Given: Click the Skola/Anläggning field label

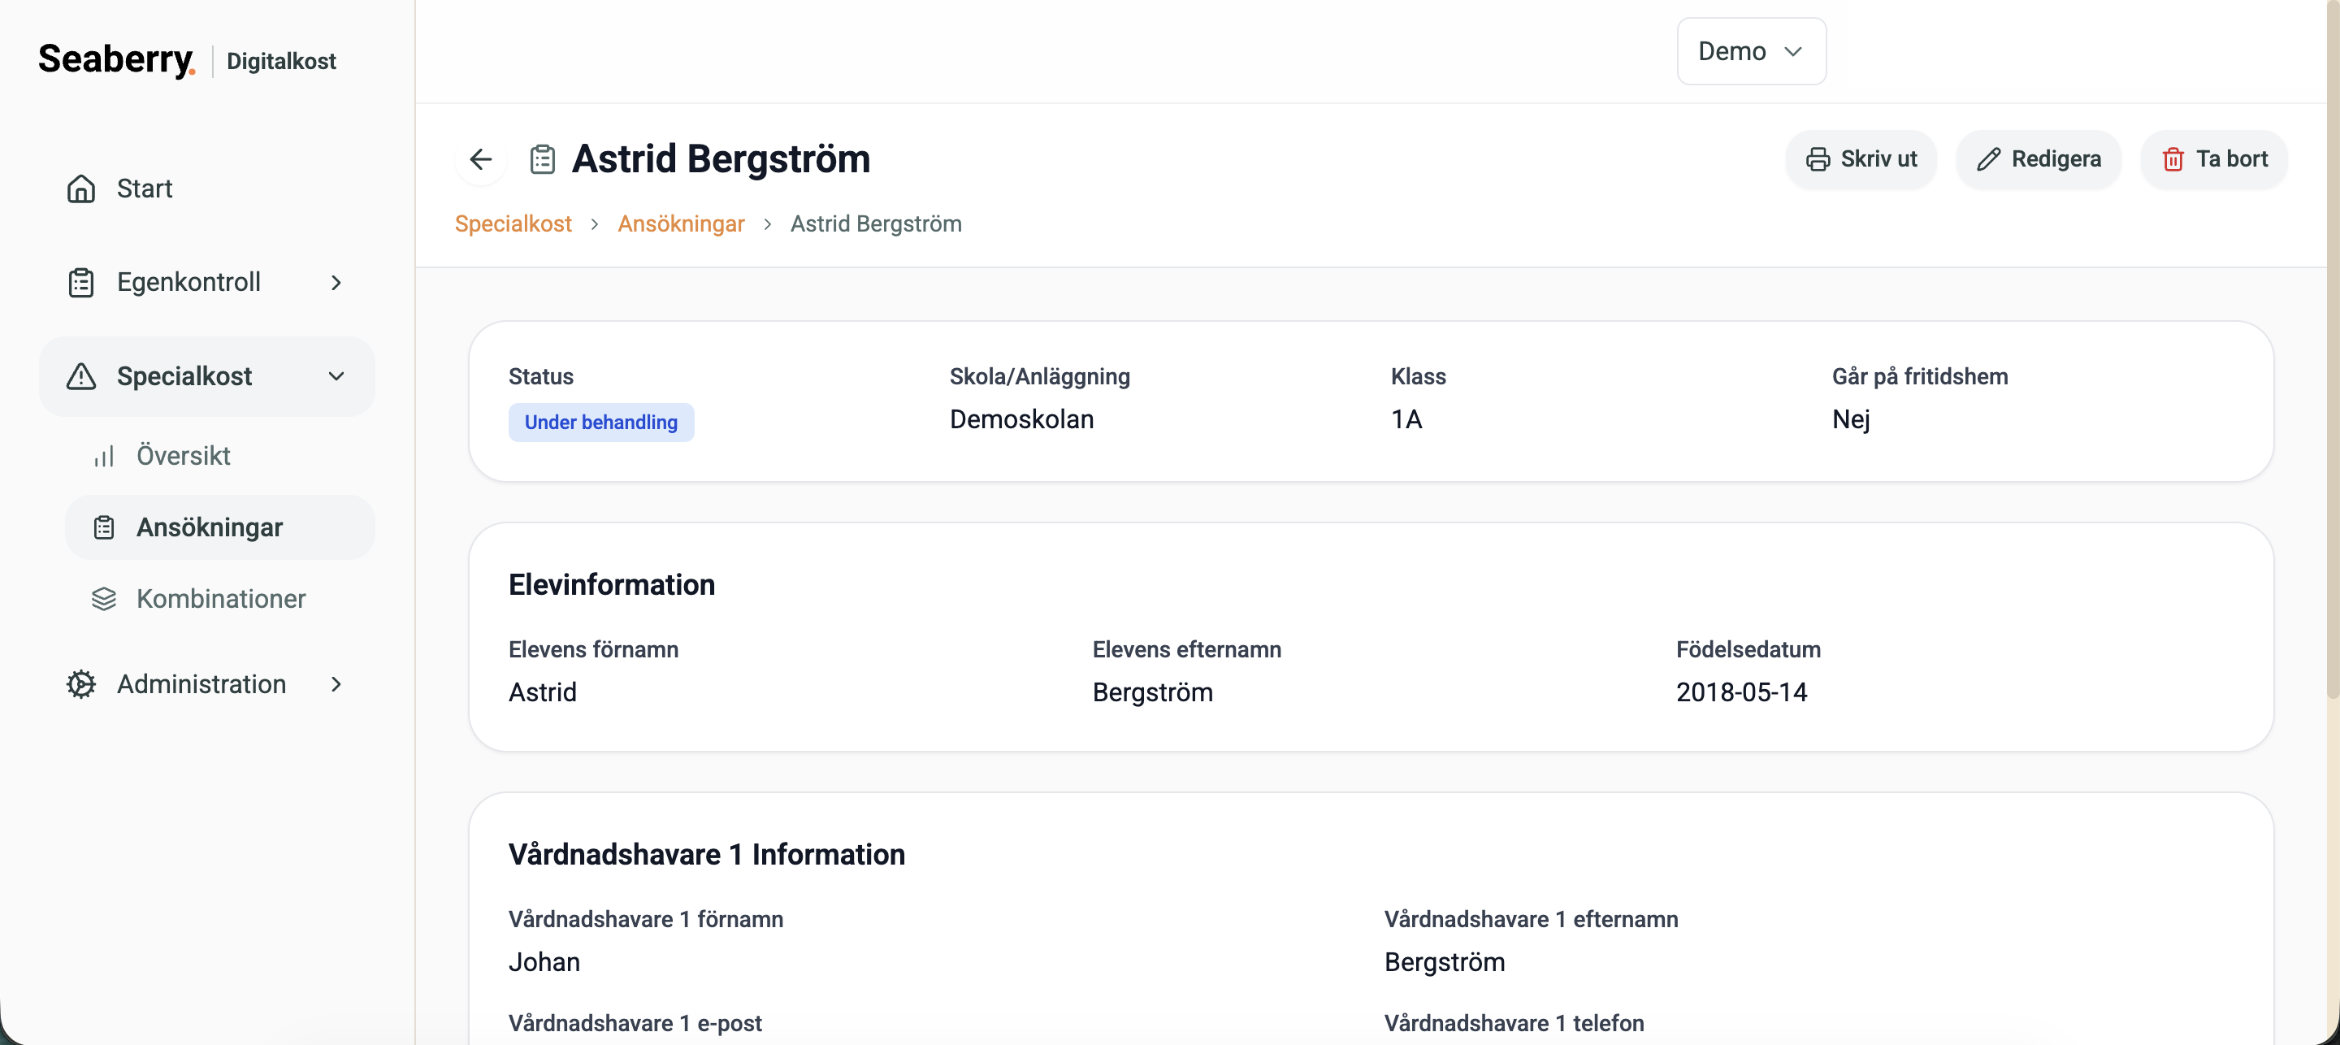Looking at the screenshot, I should (x=1040, y=376).
